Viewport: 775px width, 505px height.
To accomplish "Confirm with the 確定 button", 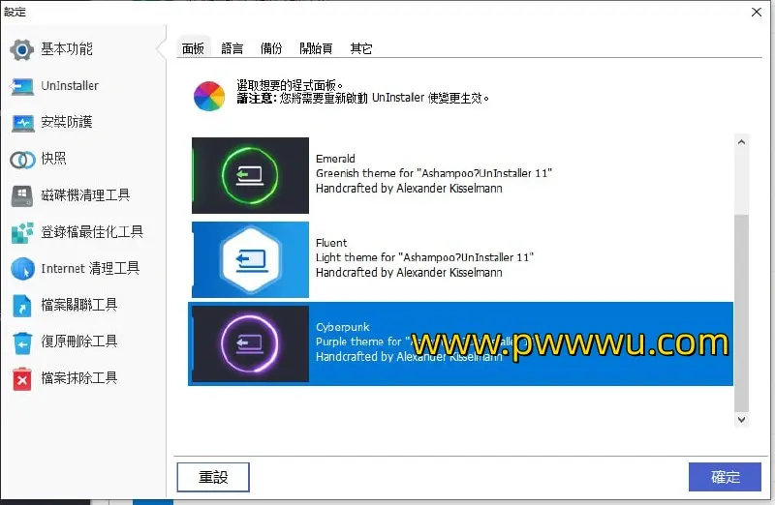I will point(725,477).
